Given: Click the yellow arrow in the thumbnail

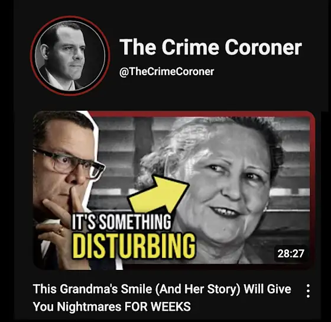Looking at the screenshot, I should click(158, 194).
